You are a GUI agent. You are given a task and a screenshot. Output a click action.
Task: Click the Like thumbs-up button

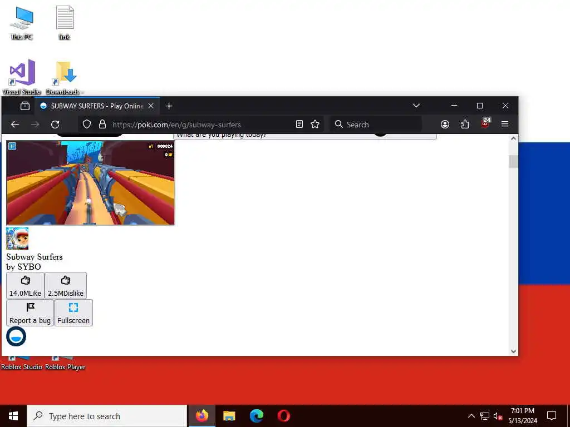tap(25, 285)
